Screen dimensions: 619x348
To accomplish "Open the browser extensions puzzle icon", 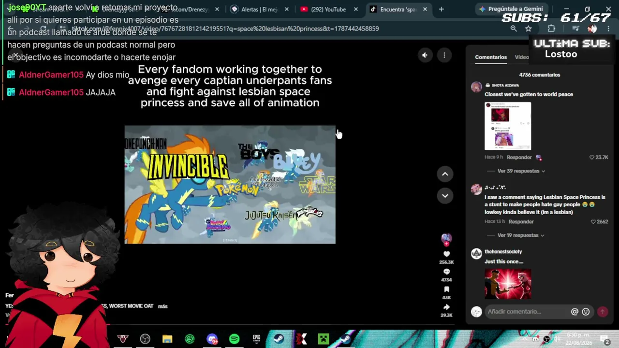I will pos(551,29).
